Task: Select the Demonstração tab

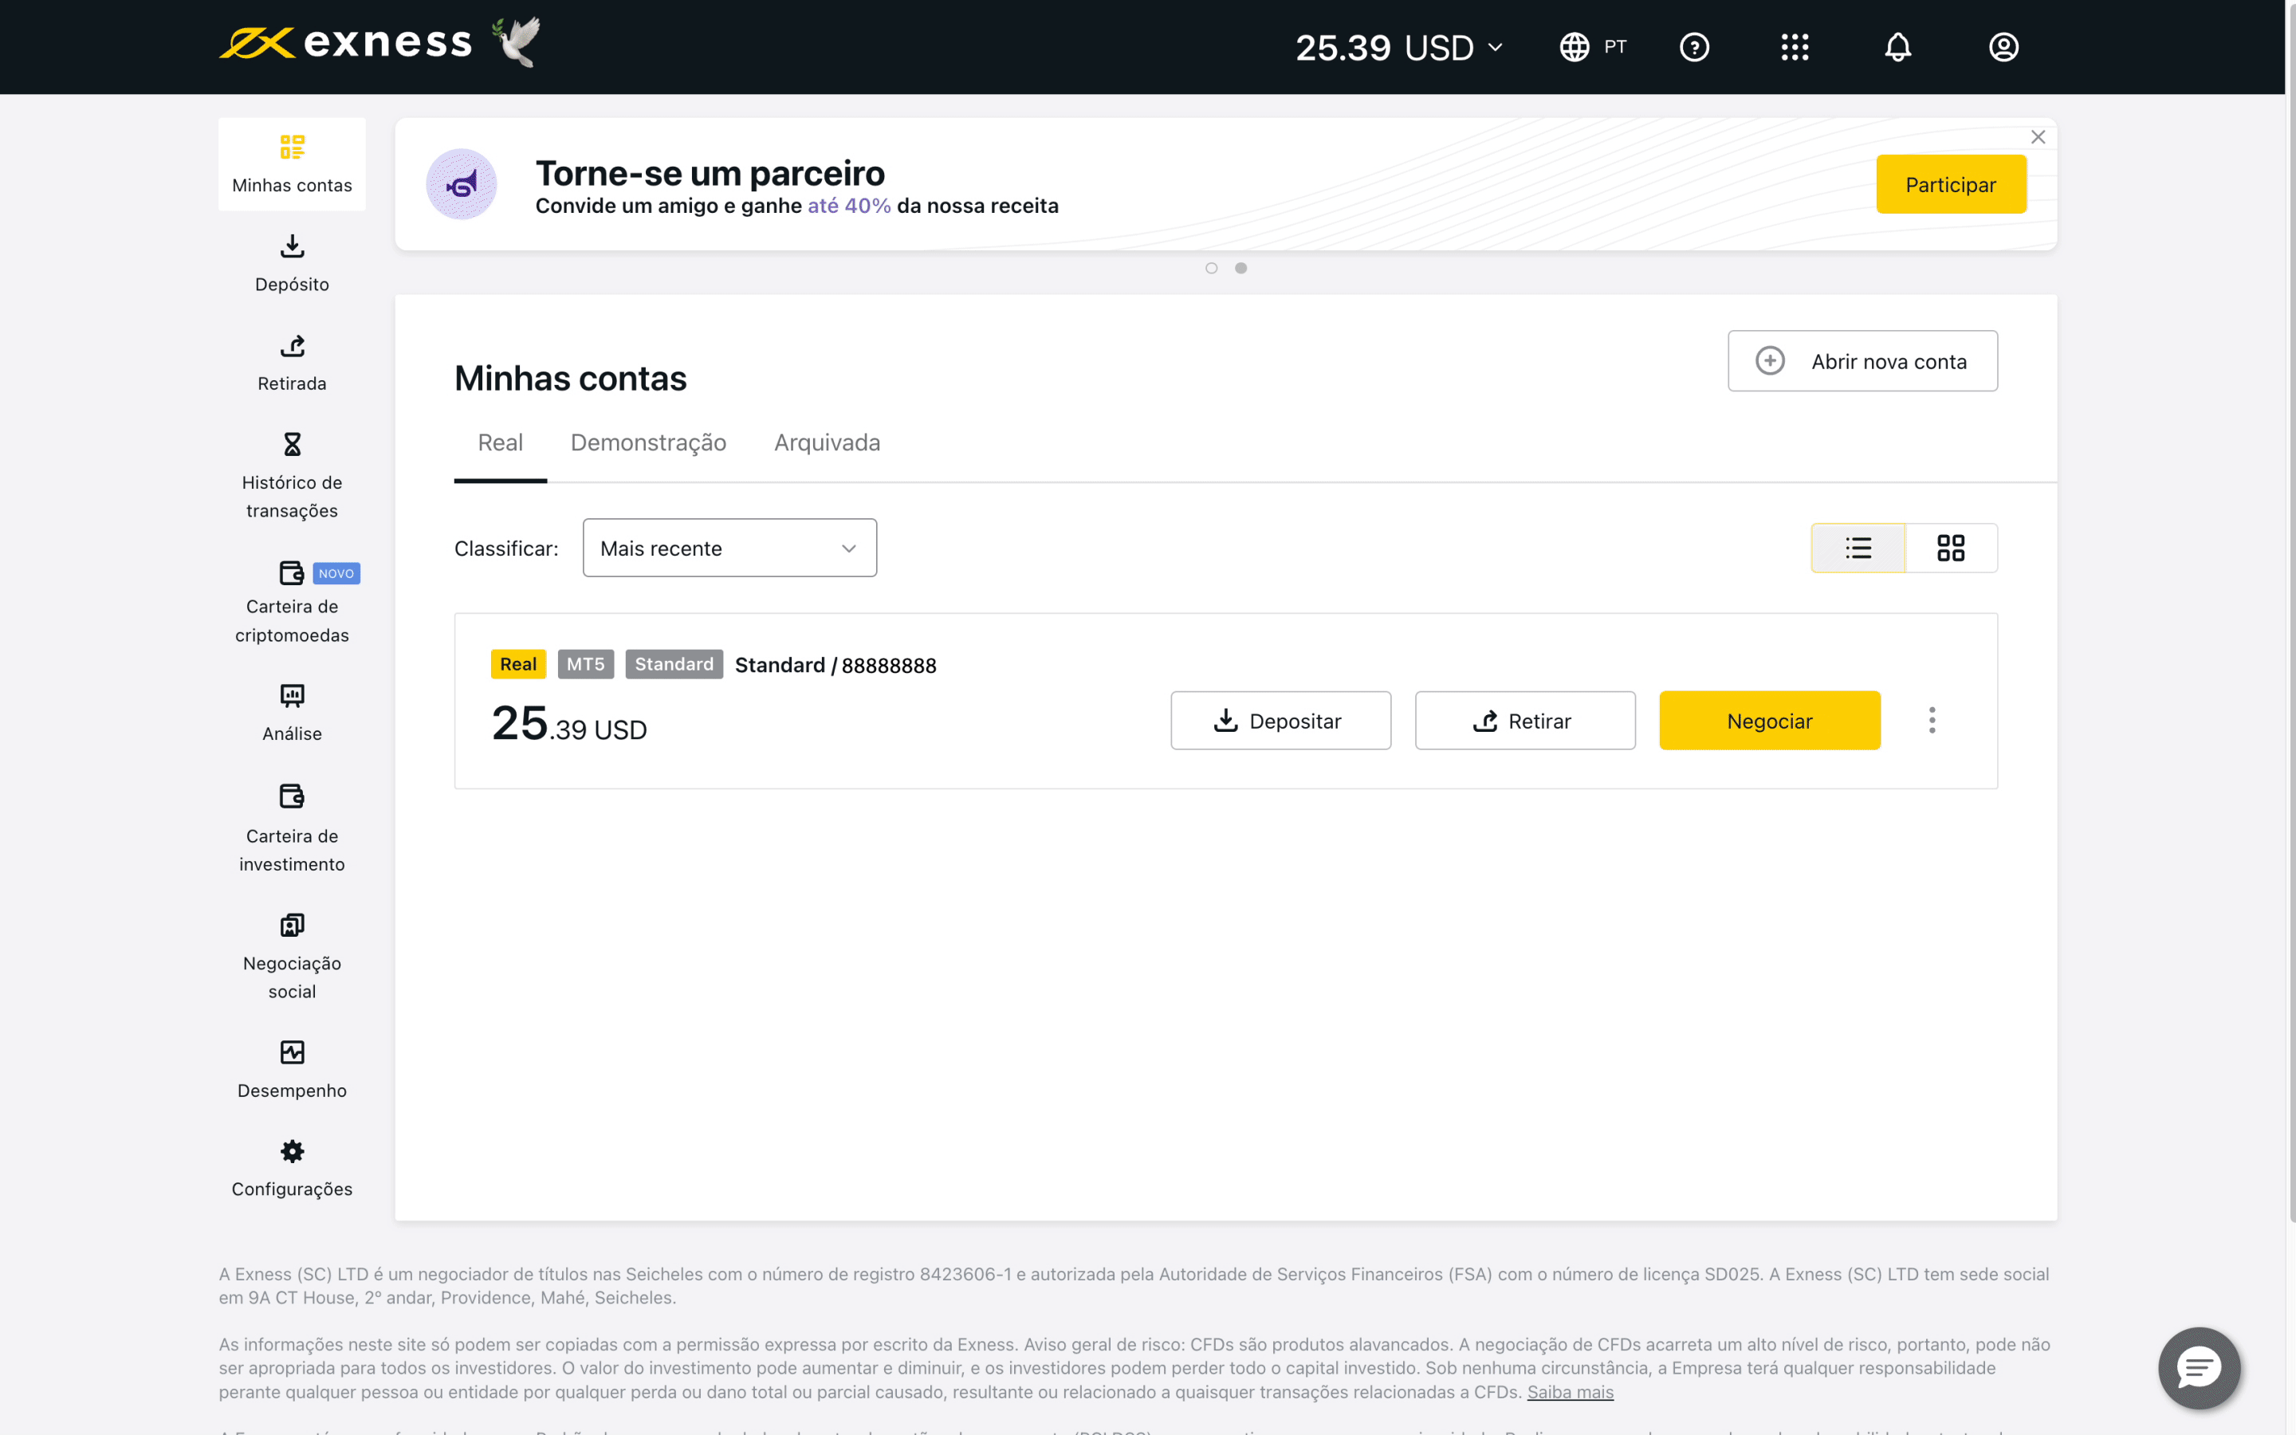Action: 648,443
